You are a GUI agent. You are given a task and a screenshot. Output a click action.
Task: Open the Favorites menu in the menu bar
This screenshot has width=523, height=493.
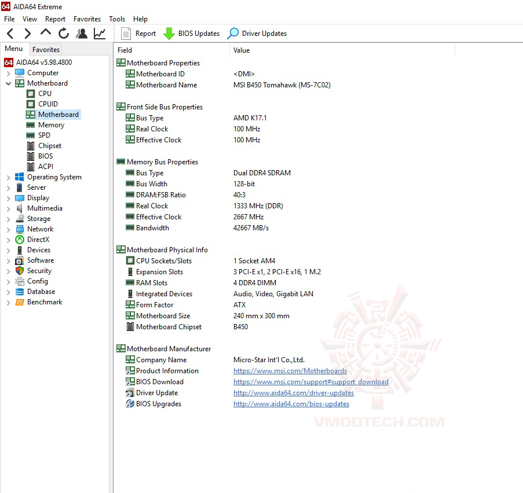pos(87,19)
